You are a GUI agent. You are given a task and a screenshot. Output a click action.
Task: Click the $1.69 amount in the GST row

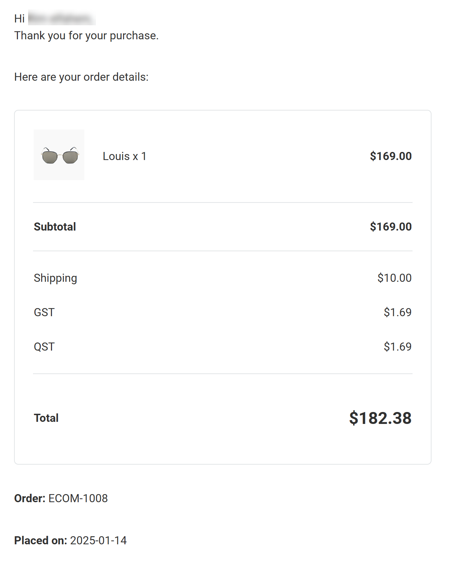click(x=397, y=312)
